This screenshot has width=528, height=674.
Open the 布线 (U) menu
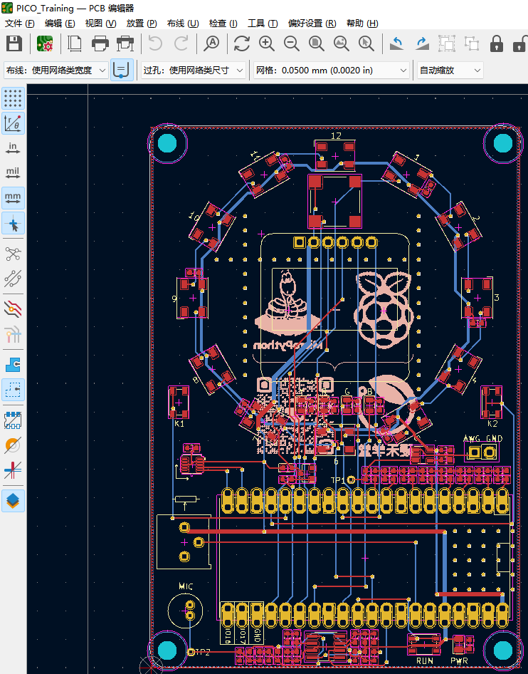(x=182, y=24)
